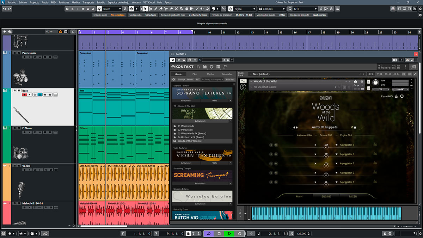Open the Purge dropdown in the instrument header
Viewport: 423px width, 238px height.
click(x=358, y=85)
